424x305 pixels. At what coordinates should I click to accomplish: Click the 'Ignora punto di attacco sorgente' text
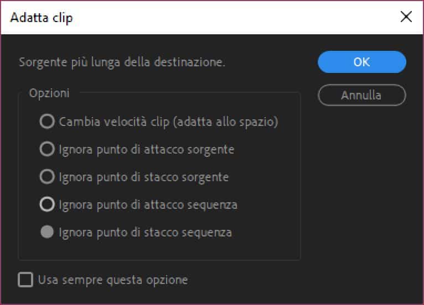[x=146, y=149]
